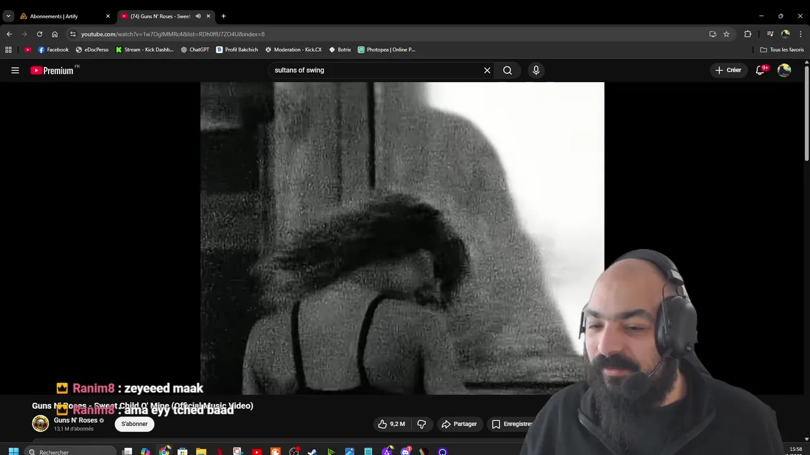
Task: Select the Guns N' Roses YouTube tab
Action: click(161, 16)
